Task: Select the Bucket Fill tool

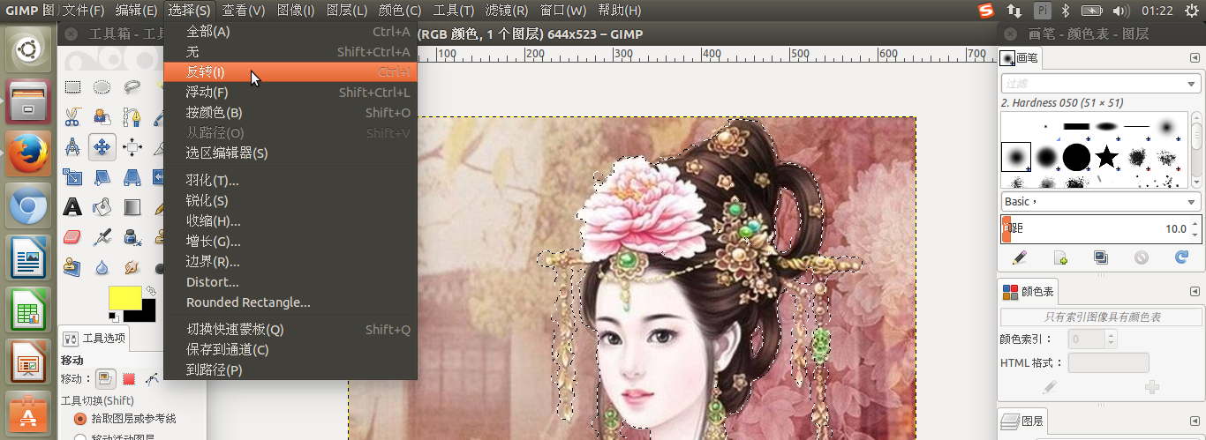Action: click(x=102, y=207)
